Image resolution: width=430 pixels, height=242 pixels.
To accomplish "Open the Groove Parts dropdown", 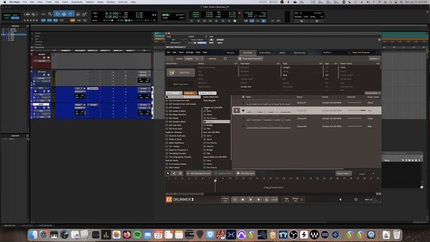I will 373,93.
